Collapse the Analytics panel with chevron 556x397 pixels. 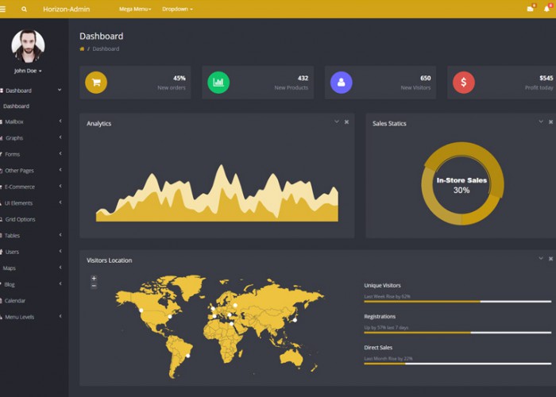[337, 121]
